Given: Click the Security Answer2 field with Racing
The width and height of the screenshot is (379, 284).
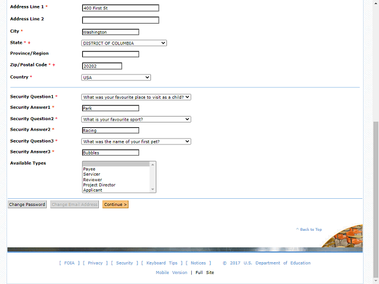Looking at the screenshot, I should (x=111, y=130).
